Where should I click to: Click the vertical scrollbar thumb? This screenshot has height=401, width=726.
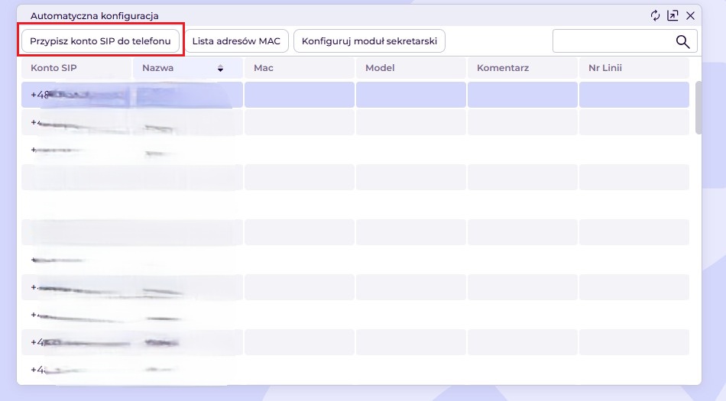pyautogui.click(x=698, y=108)
